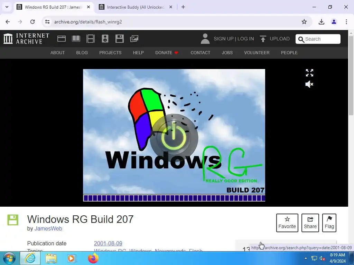Image resolution: width=354 pixels, height=265 pixels.
Task: Click the UPLOAD link with the arrow
Action: (275, 39)
